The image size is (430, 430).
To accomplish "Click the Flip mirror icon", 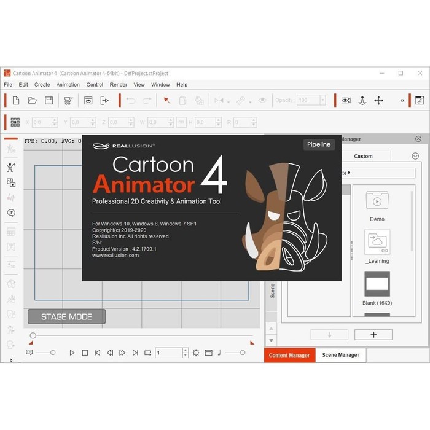I will pos(219,100).
